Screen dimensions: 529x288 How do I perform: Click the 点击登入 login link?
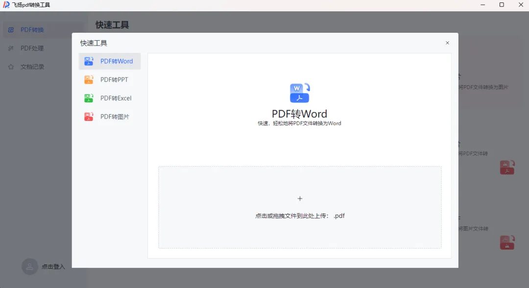point(53,267)
